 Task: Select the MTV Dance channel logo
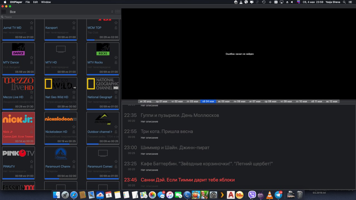[18, 49]
